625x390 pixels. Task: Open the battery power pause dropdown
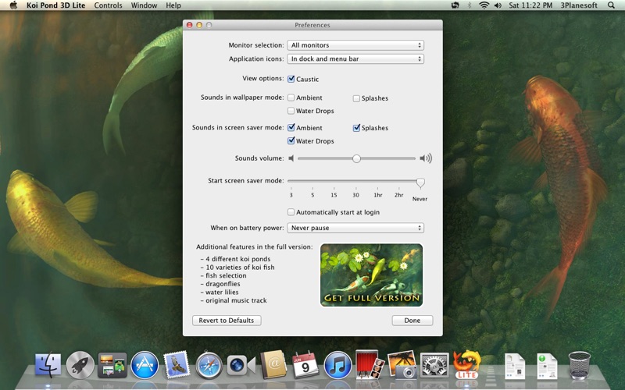pos(355,228)
